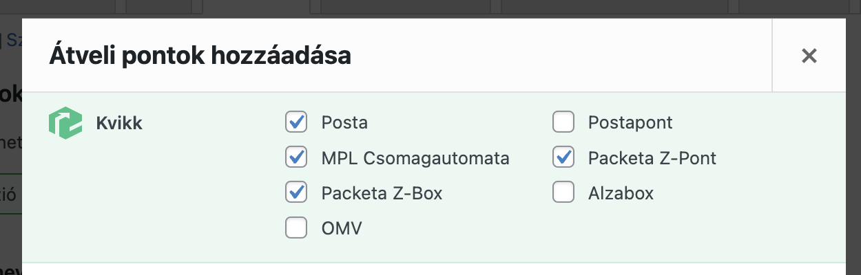
Task: Click the Packeta Z-Box label
Action: point(382,193)
